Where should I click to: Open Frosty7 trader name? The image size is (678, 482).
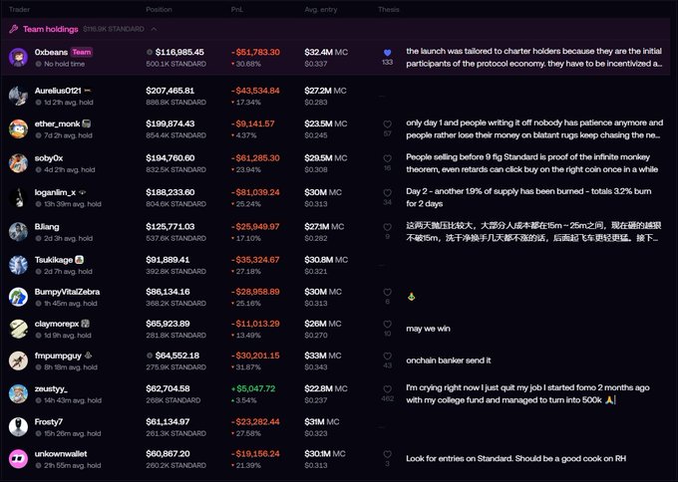point(49,421)
